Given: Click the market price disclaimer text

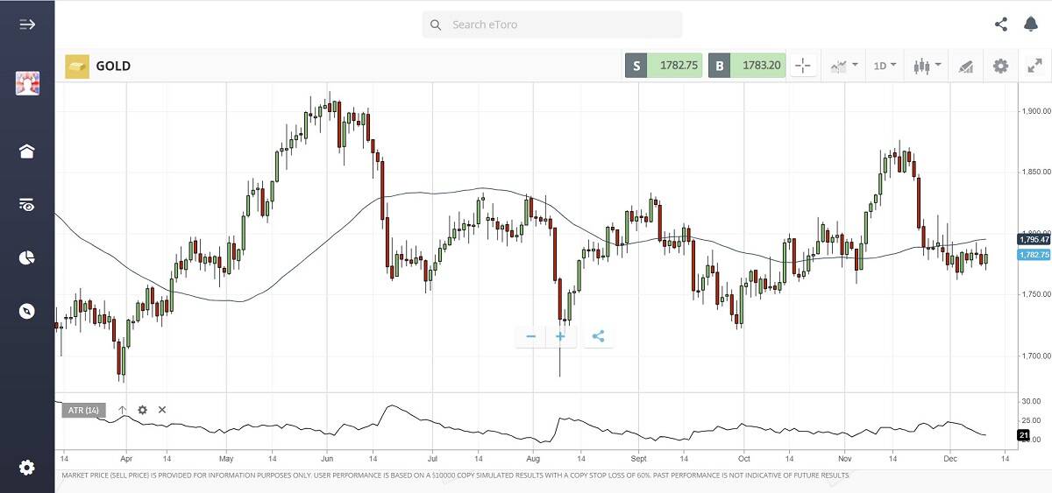Looking at the screenshot, I should click(455, 475).
